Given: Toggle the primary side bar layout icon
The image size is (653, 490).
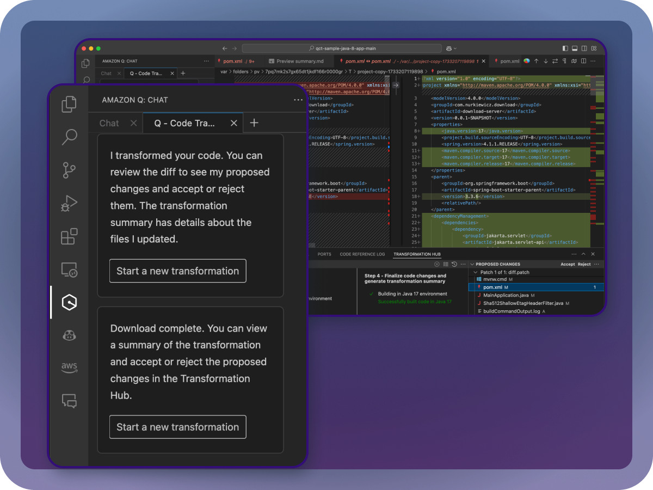Looking at the screenshot, I should click(565, 48).
